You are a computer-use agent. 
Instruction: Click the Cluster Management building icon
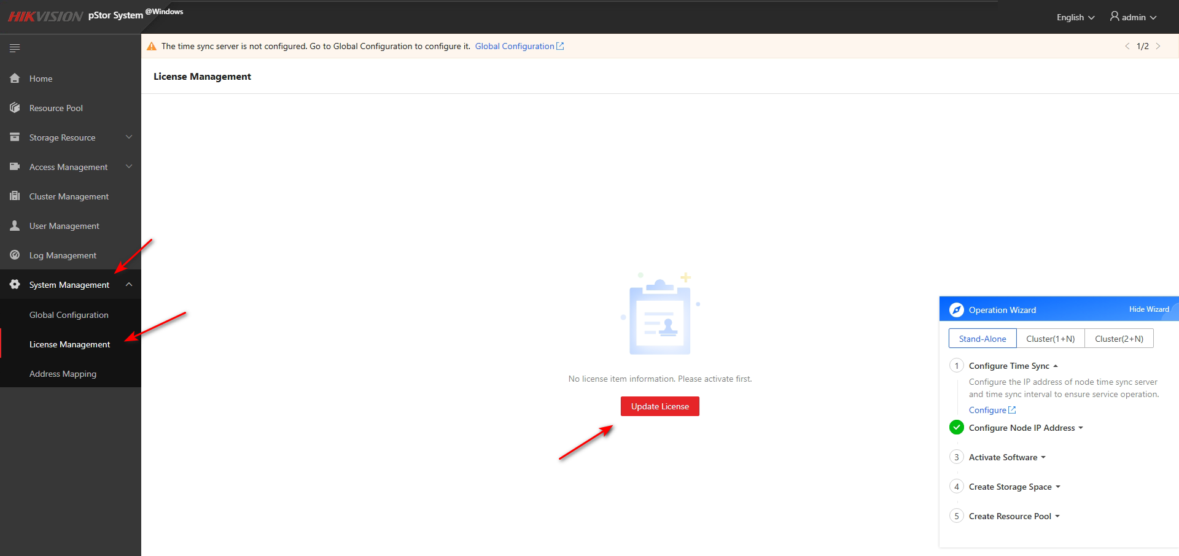coord(15,196)
